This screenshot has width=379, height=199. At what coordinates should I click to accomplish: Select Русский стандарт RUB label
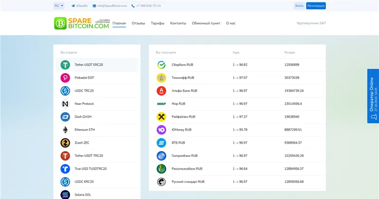[x=188, y=182]
